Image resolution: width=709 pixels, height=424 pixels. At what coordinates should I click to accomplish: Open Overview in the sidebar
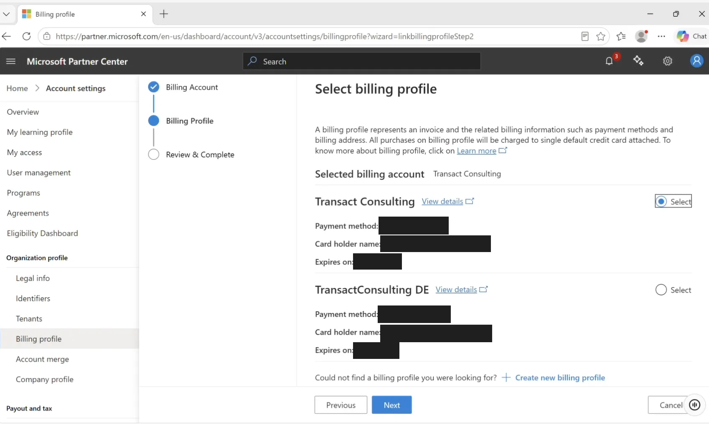[23, 112]
